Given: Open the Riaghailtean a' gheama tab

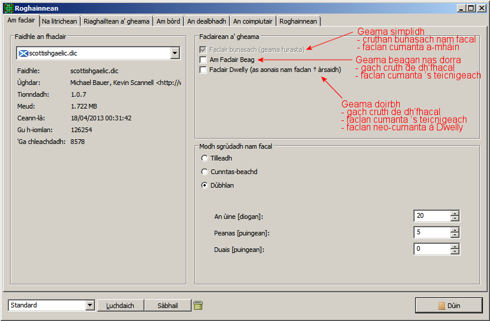Looking at the screenshot, I should click(x=116, y=21).
